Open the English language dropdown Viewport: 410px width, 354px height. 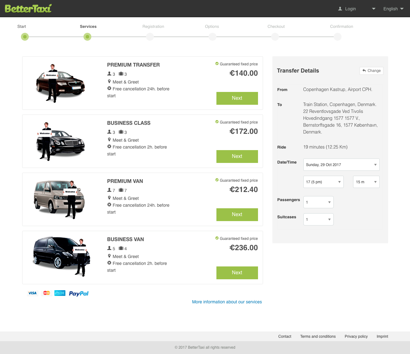click(x=393, y=9)
